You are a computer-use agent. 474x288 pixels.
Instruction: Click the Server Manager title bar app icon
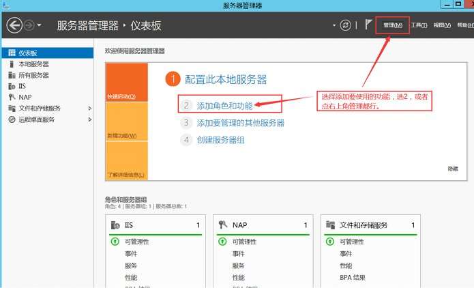click(5, 5)
